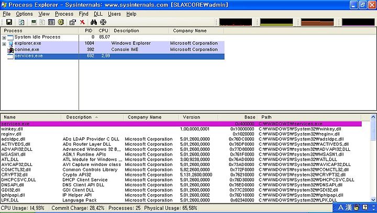Viewport: 377px width, 213px height.
Task: Click the crosshair Find Window's Process icon
Action: tap(103, 22)
